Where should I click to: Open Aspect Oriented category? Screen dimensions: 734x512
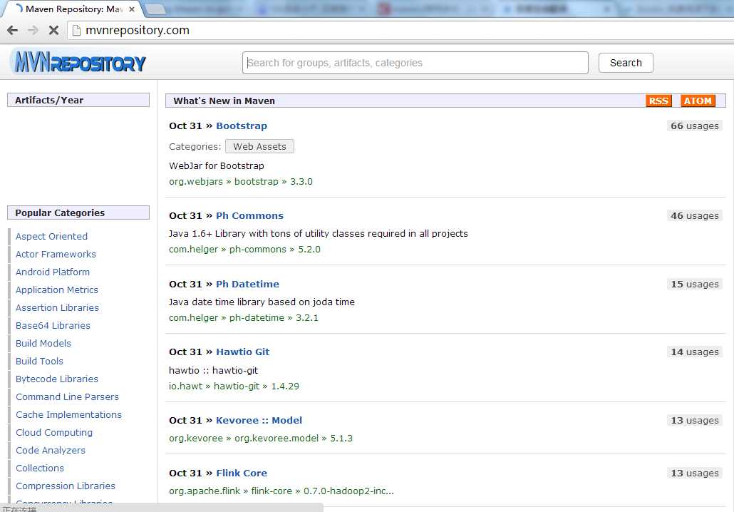(x=51, y=236)
